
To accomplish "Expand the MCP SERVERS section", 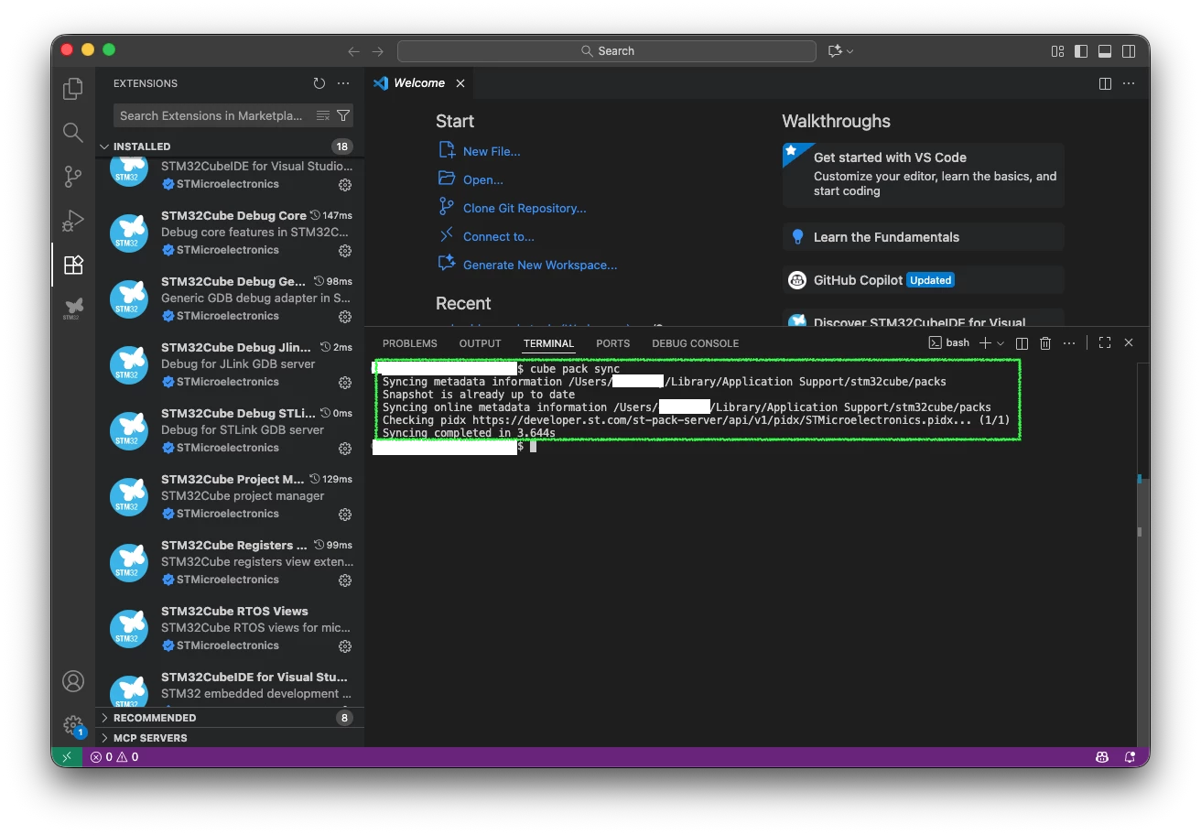I will click(230, 738).
